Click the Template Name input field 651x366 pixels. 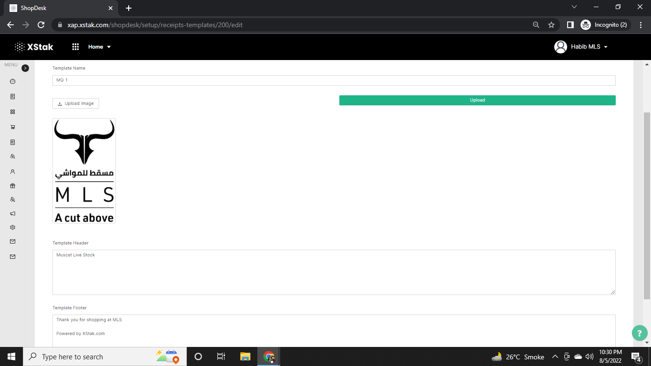click(x=334, y=81)
